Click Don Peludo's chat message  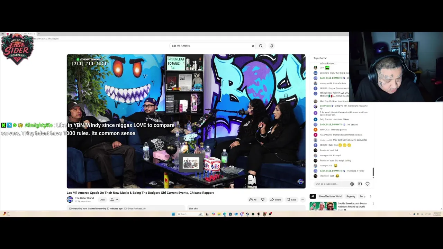(341, 107)
